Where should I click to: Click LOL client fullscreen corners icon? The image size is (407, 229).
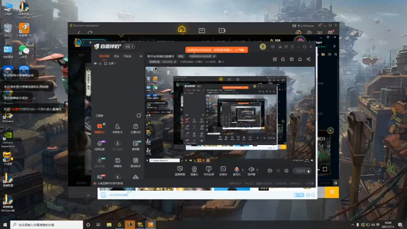325,169
